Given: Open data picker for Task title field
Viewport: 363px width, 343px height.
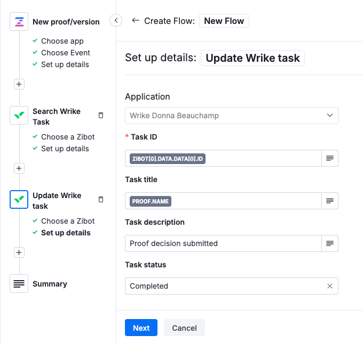Looking at the screenshot, I should (330, 201).
